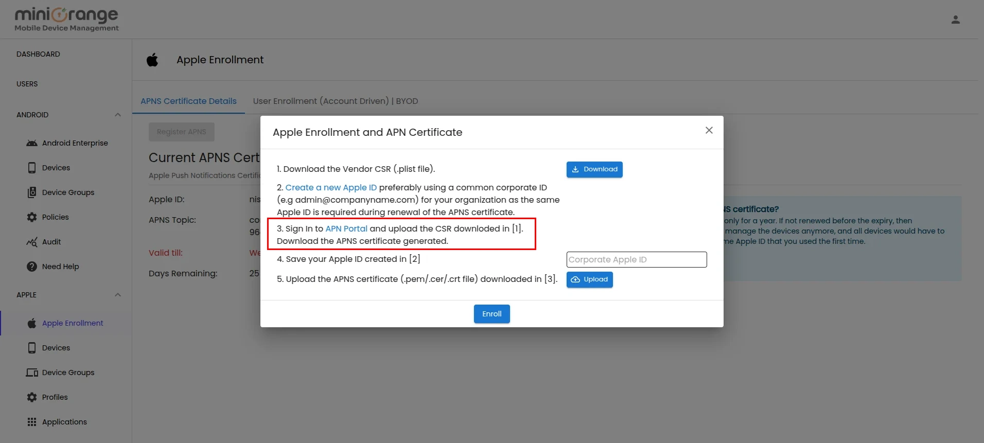984x443 pixels.
Task: Click the Policies gear icon
Action: [x=32, y=217]
